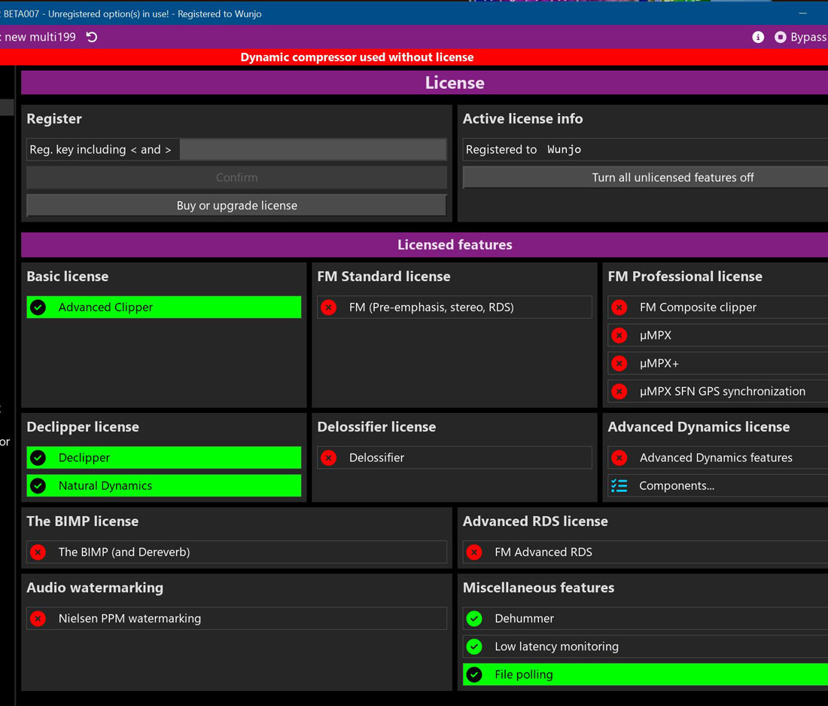Open the info icon in top bar
828x706 pixels.
tap(758, 37)
